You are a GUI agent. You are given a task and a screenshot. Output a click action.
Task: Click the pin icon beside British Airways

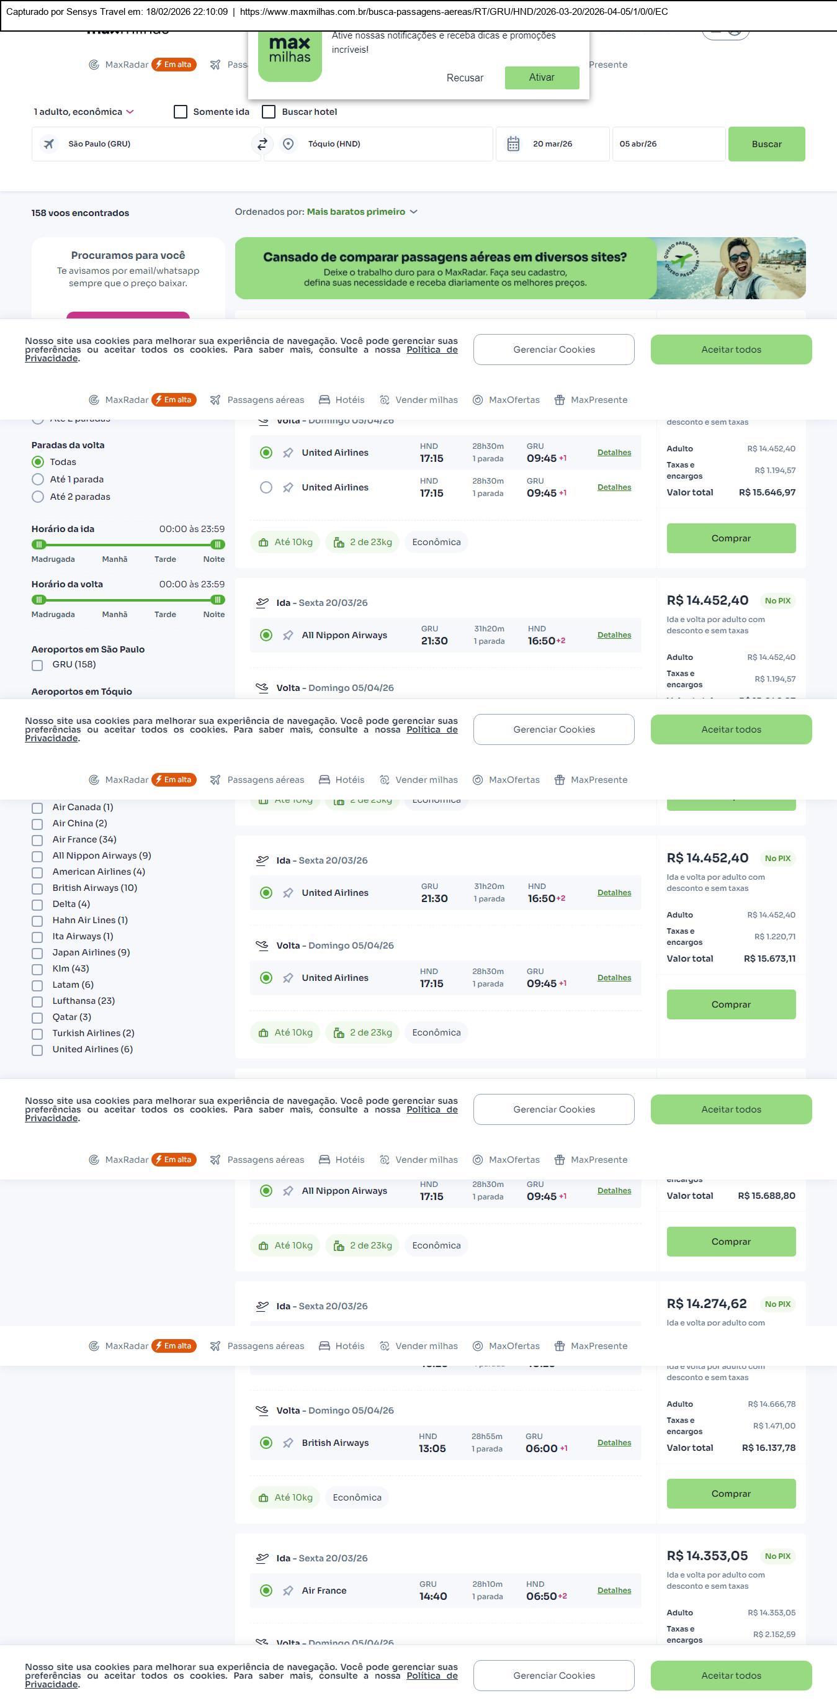(288, 1443)
